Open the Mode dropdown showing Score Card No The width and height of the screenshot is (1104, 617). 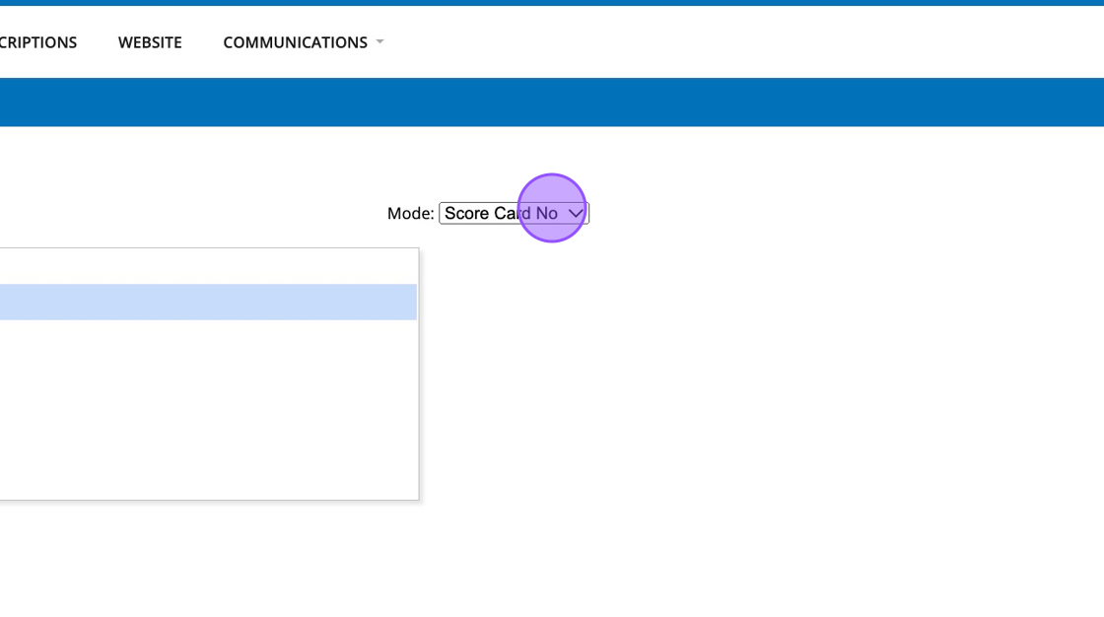(514, 214)
